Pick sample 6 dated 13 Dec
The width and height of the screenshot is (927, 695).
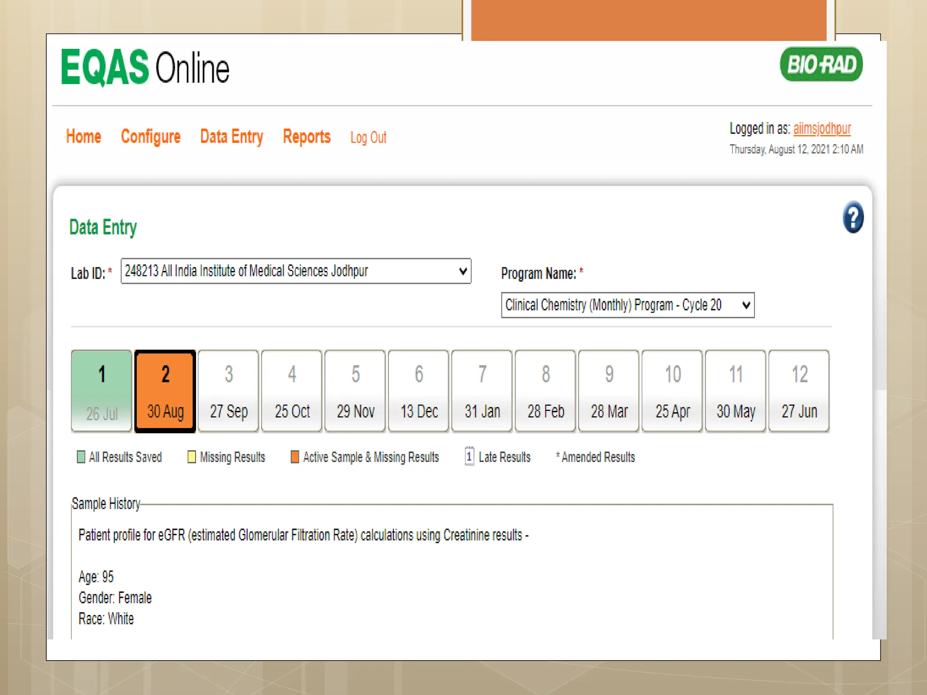pos(419,390)
